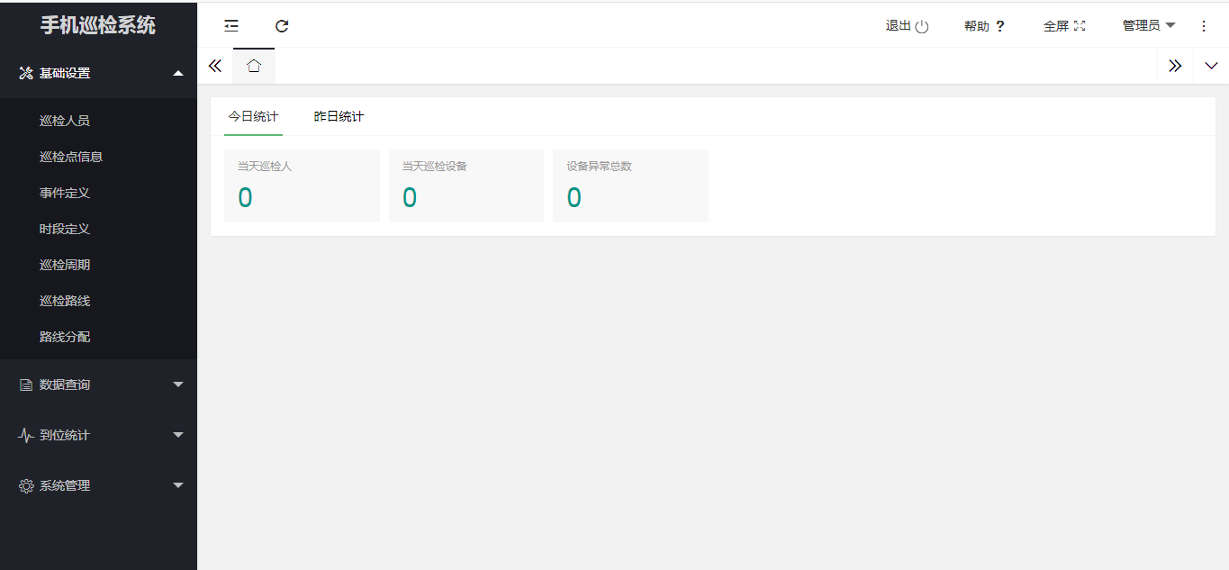This screenshot has width=1229, height=570.
Task: Click the 管理员 user name
Action: click(x=1142, y=26)
